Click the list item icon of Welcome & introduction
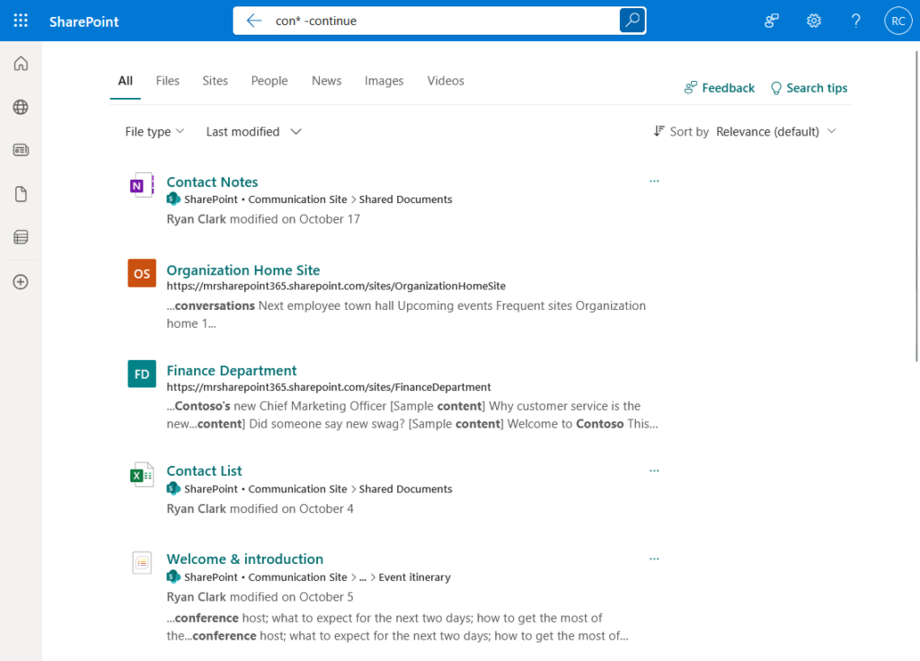 142,563
